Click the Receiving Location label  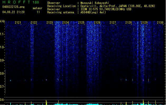tap(61, 6)
